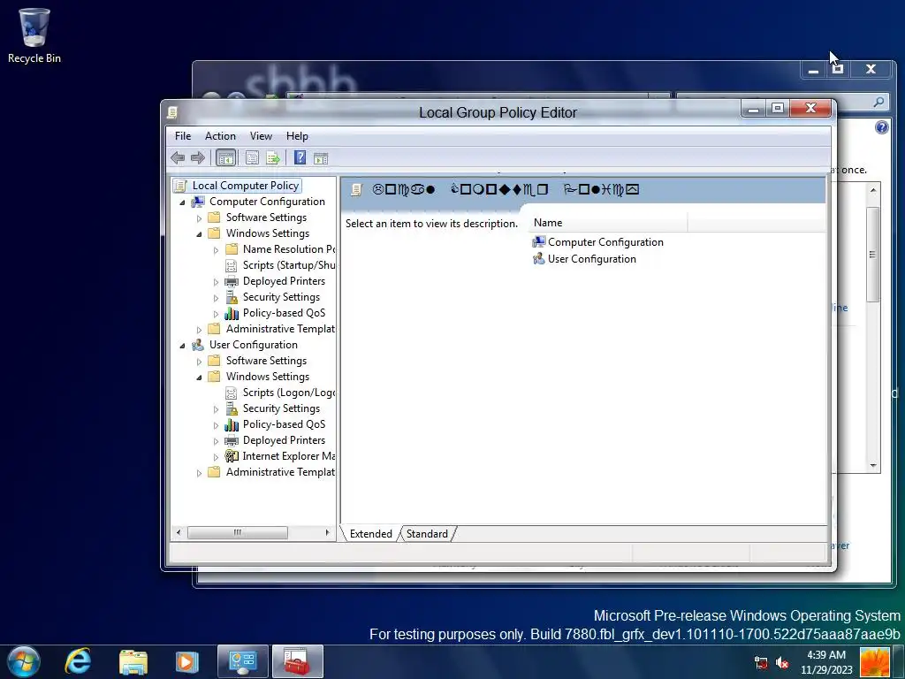
Task: Expand Administrative Templates under User Configuration
Action: 199,473
